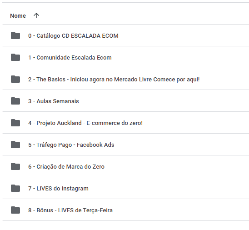Click folder icon of 7 - LIVES do Instagram
249x230 pixels.
[15, 188]
